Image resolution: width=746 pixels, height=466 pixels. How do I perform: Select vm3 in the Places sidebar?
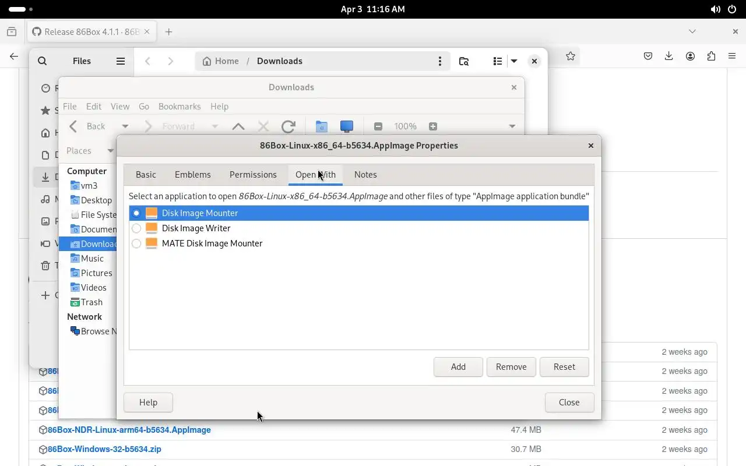pyautogui.click(x=89, y=186)
